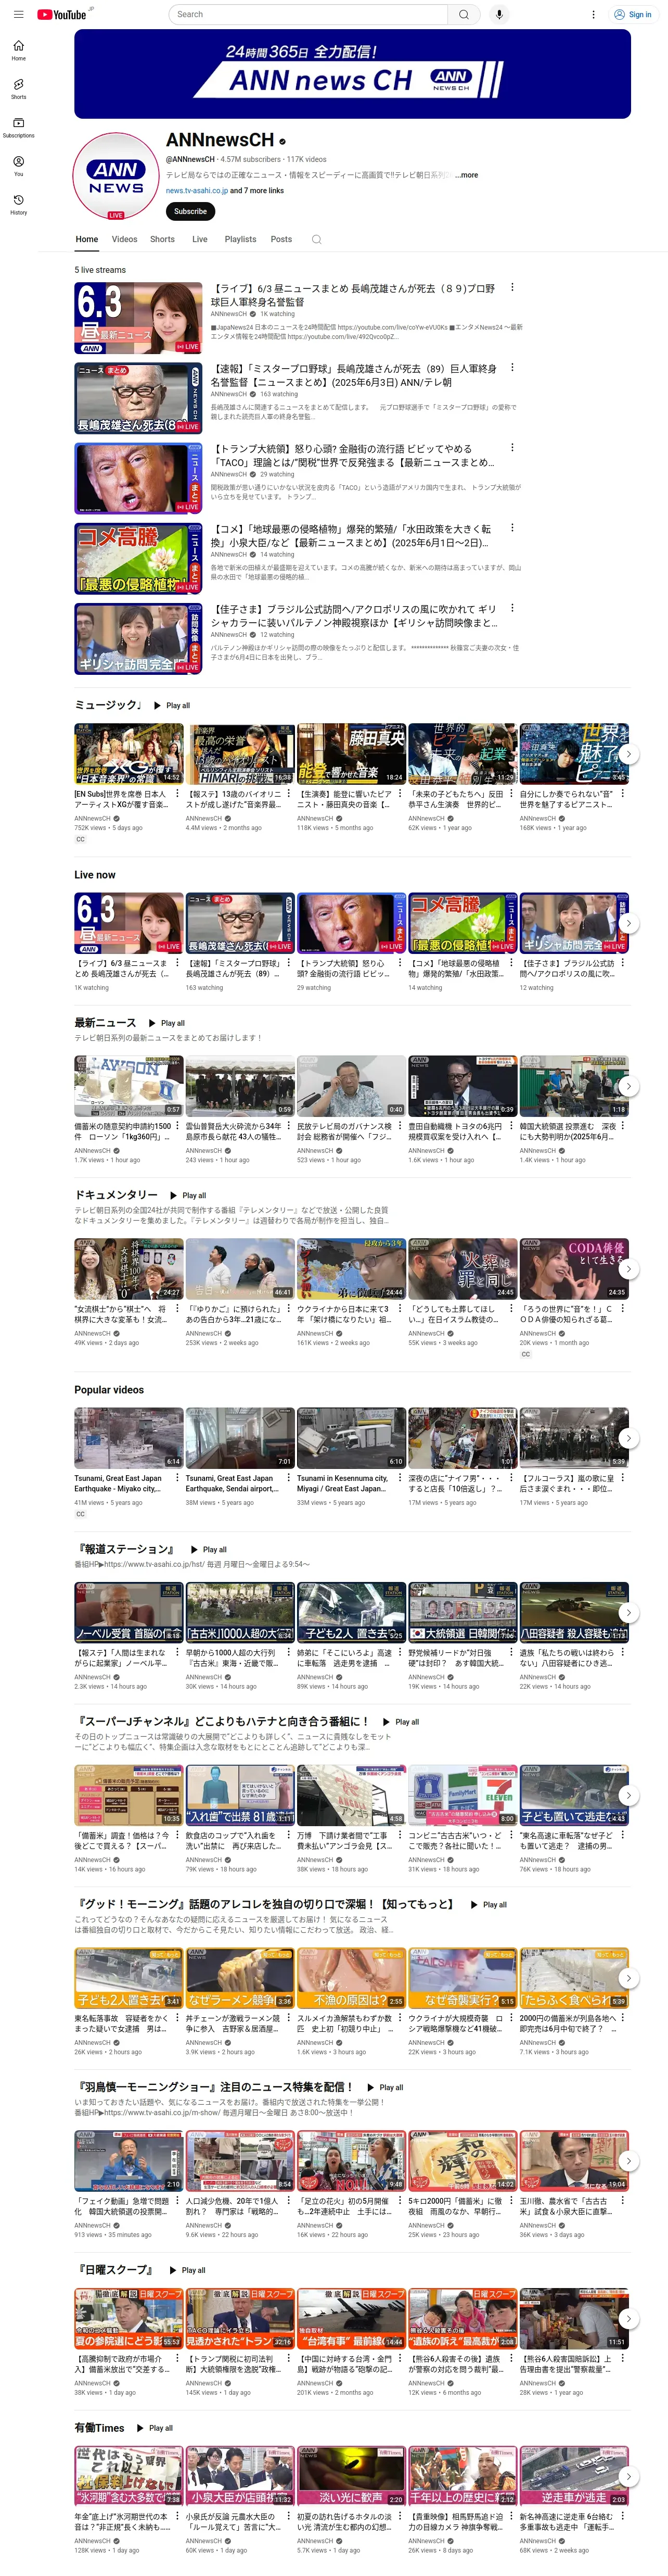Screen dimensions: 668x2576
Task: Open History in the sidebar
Action: (x=18, y=204)
